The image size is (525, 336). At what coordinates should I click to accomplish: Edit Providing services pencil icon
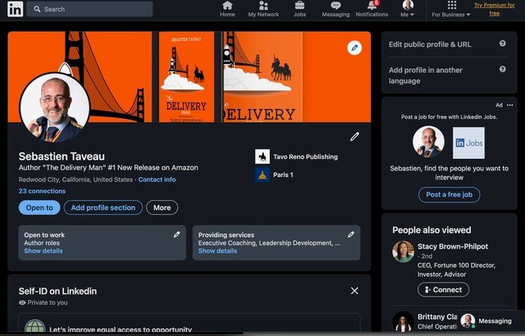pyautogui.click(x=351, y=234)
